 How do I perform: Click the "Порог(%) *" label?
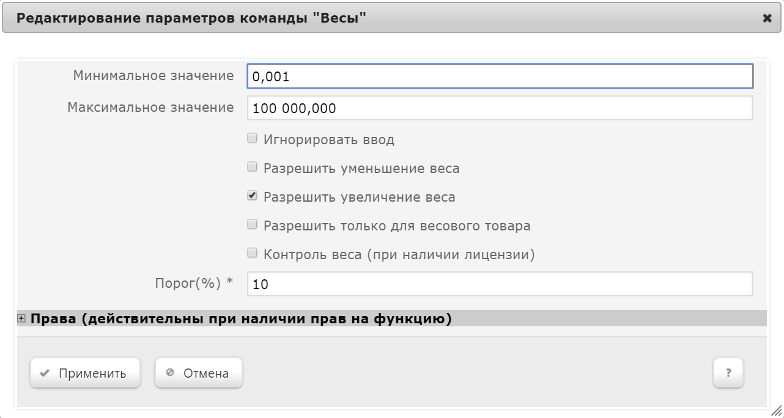194,284
